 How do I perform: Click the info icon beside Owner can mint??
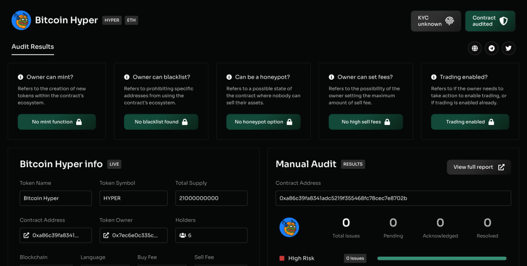21,77
